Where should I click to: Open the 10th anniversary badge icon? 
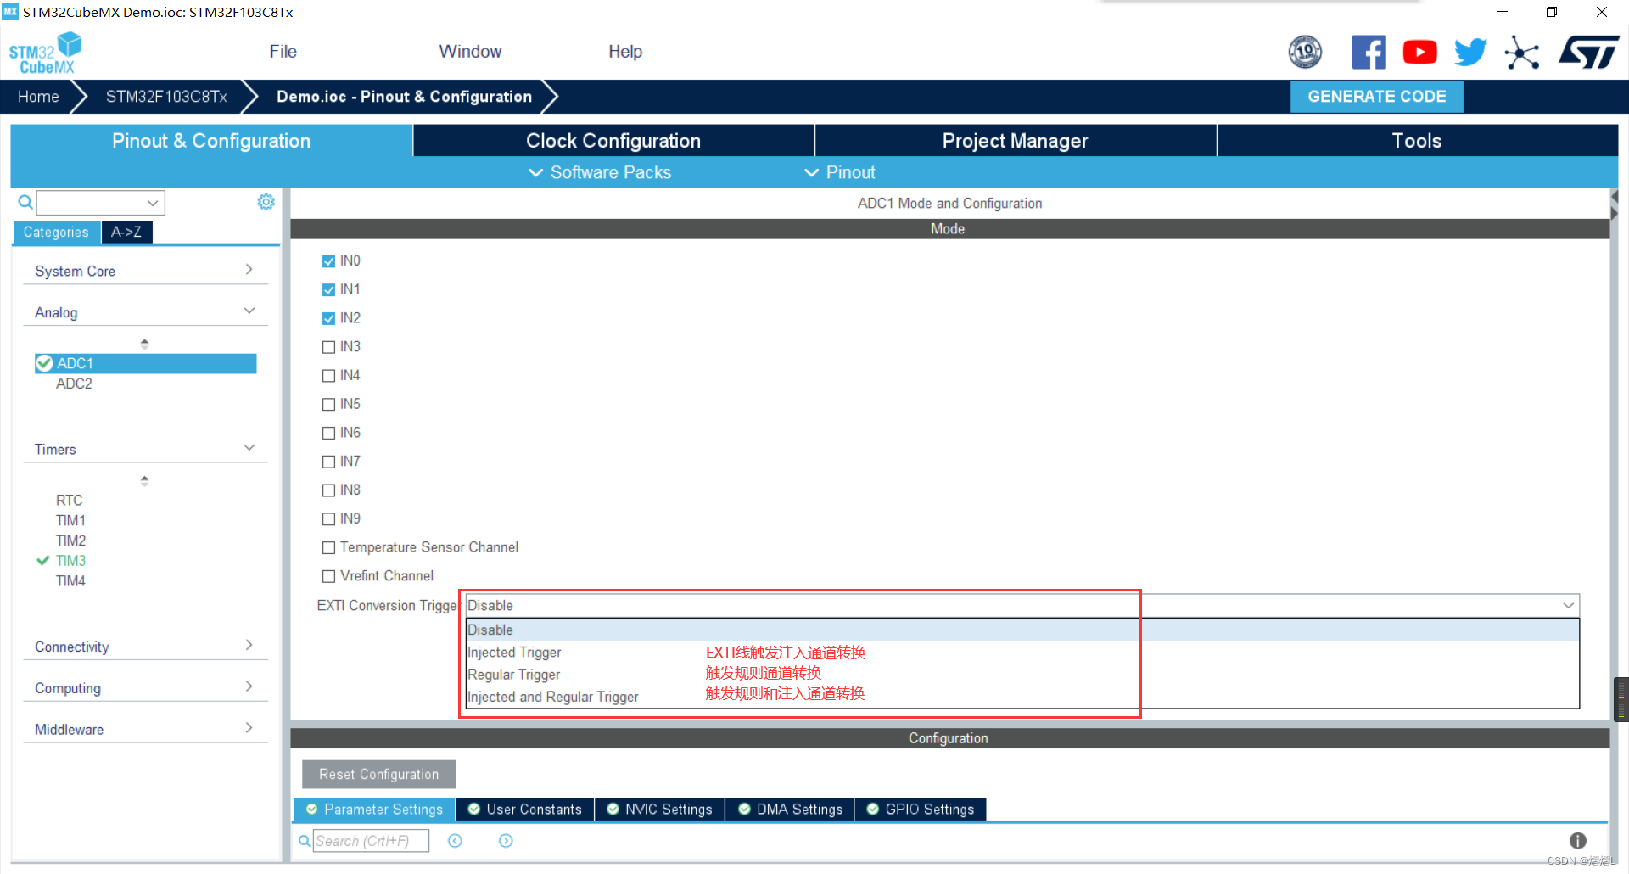[x=1305, y=53]
